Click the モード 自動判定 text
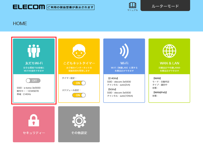 (x=161, y=82)
